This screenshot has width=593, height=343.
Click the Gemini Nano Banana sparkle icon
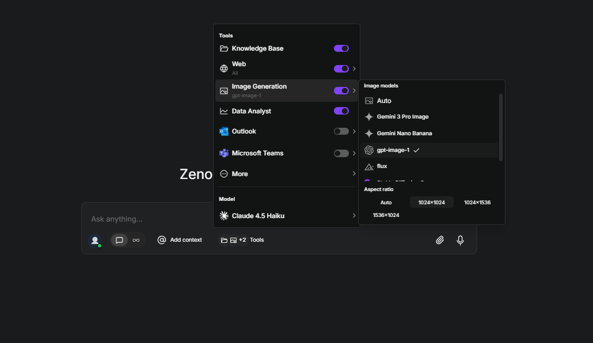point(368,134)
